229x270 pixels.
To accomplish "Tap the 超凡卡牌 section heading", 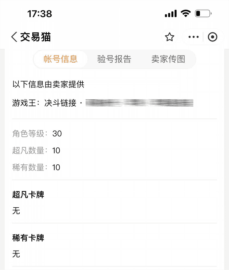I will click(x=28, y=195).
